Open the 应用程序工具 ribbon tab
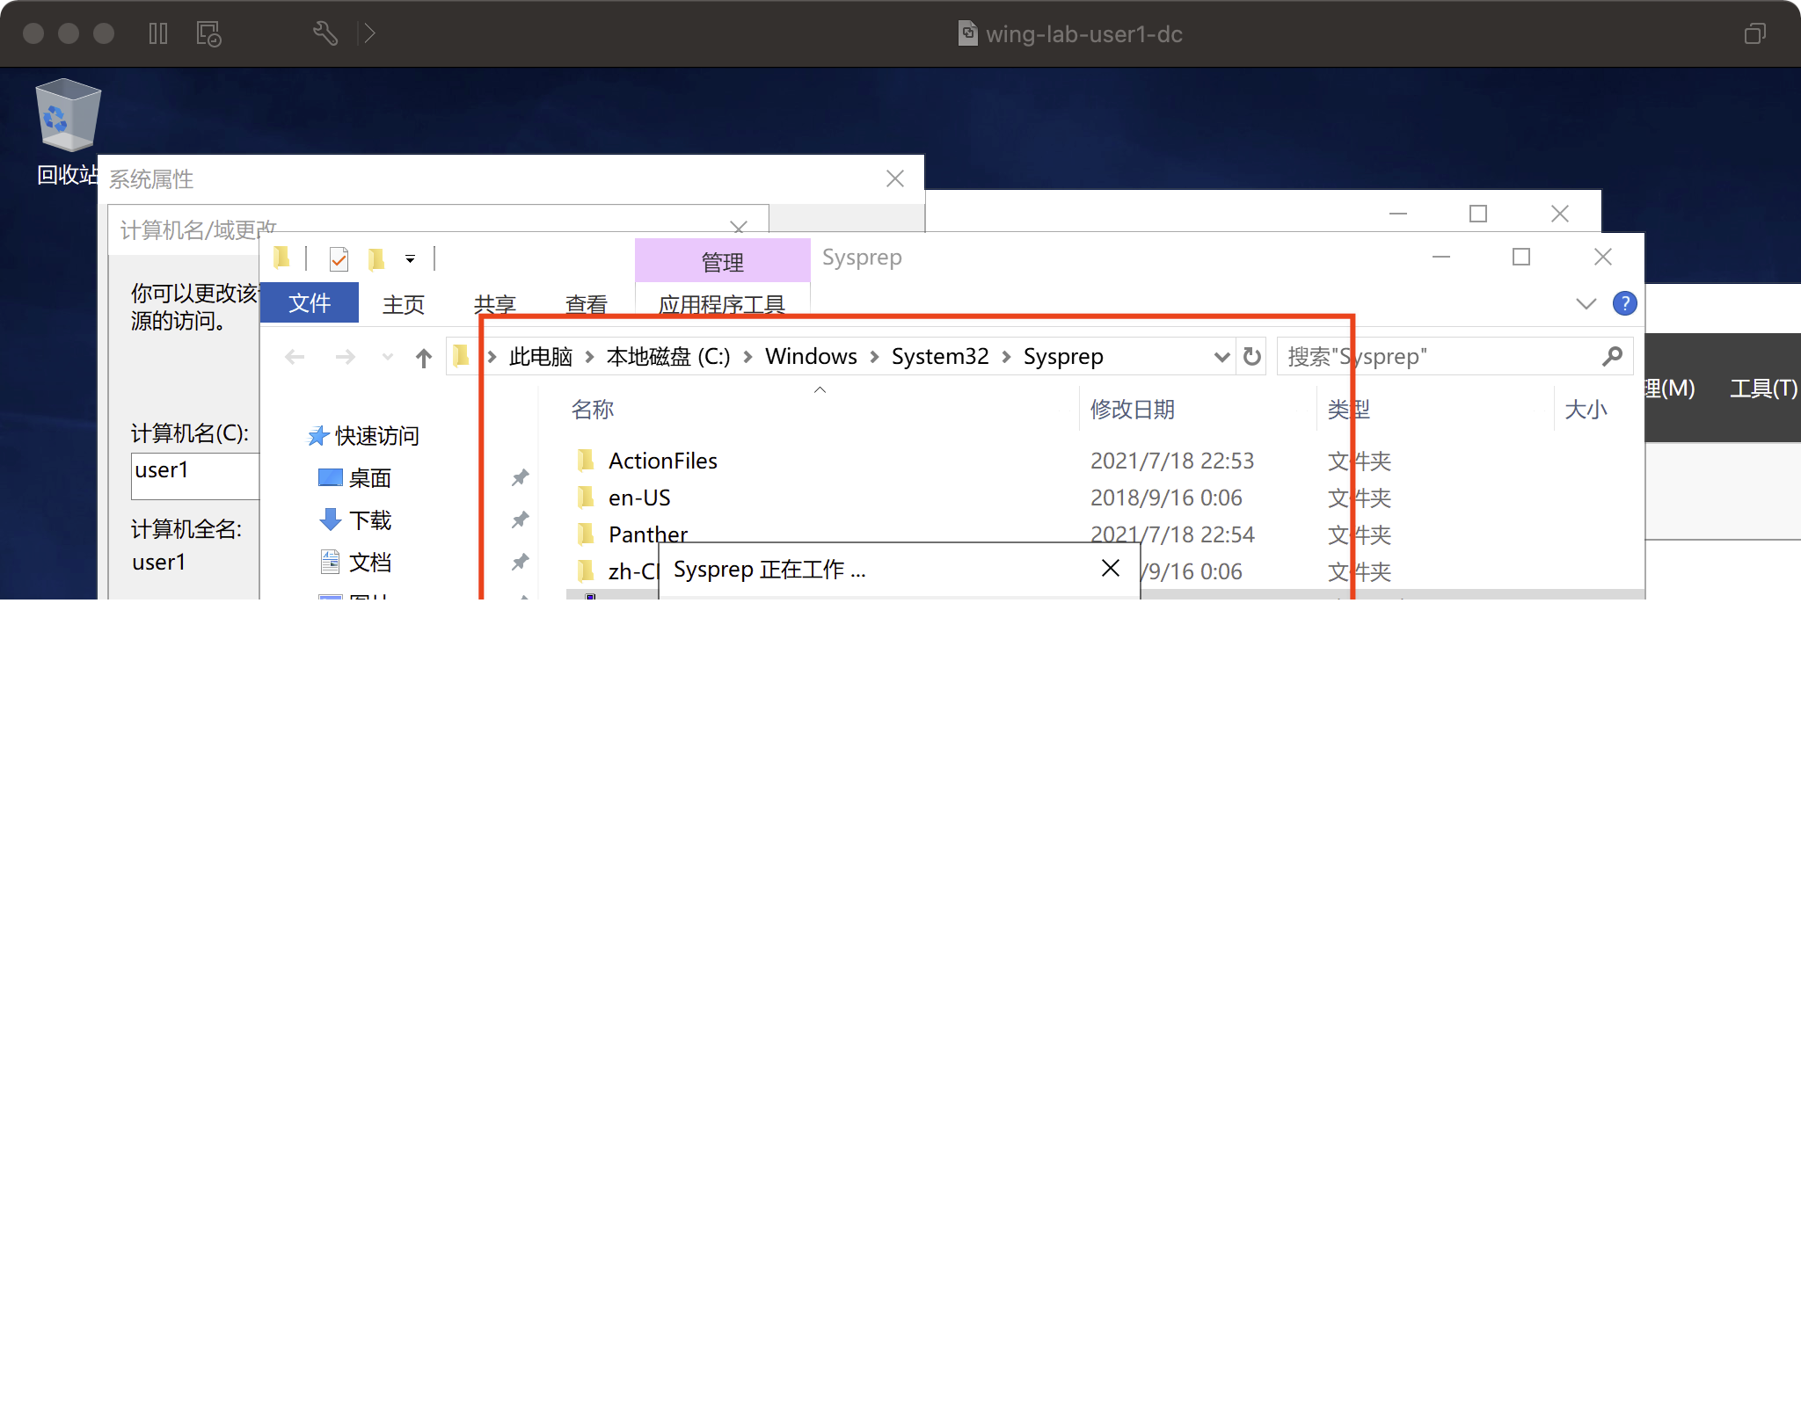Viewport: 1801px width, 1417px height. [x=722, y=304]
